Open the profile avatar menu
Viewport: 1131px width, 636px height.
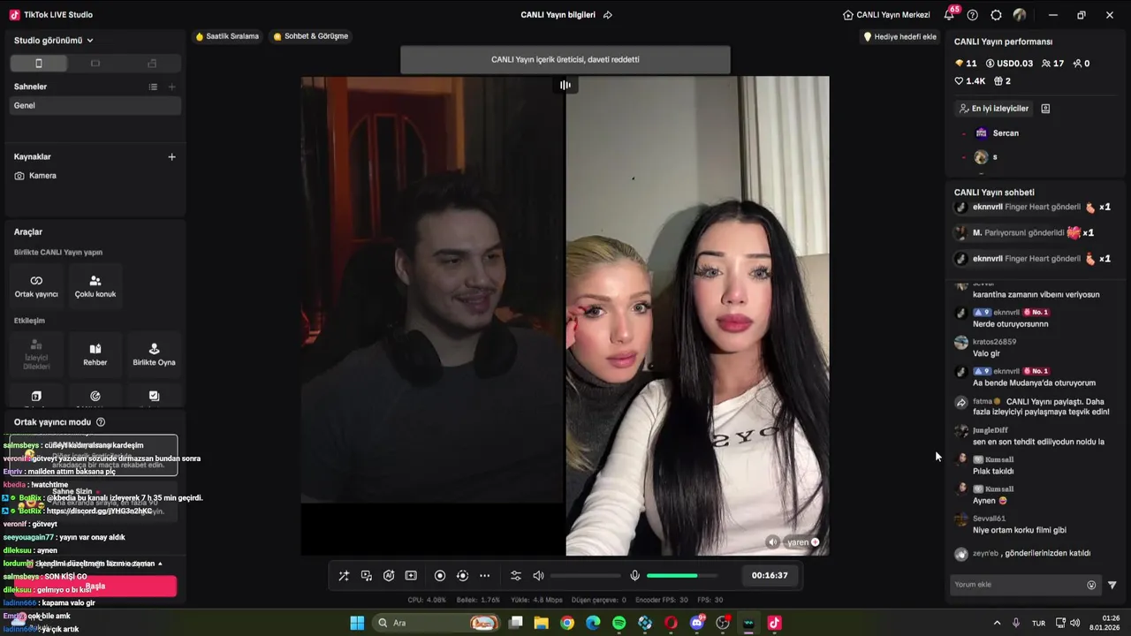[1020, 15]
